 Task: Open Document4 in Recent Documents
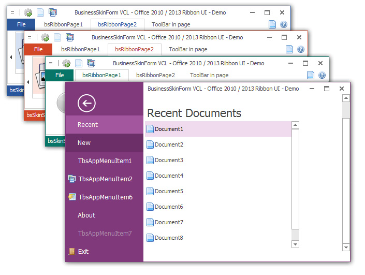[218, 176]
